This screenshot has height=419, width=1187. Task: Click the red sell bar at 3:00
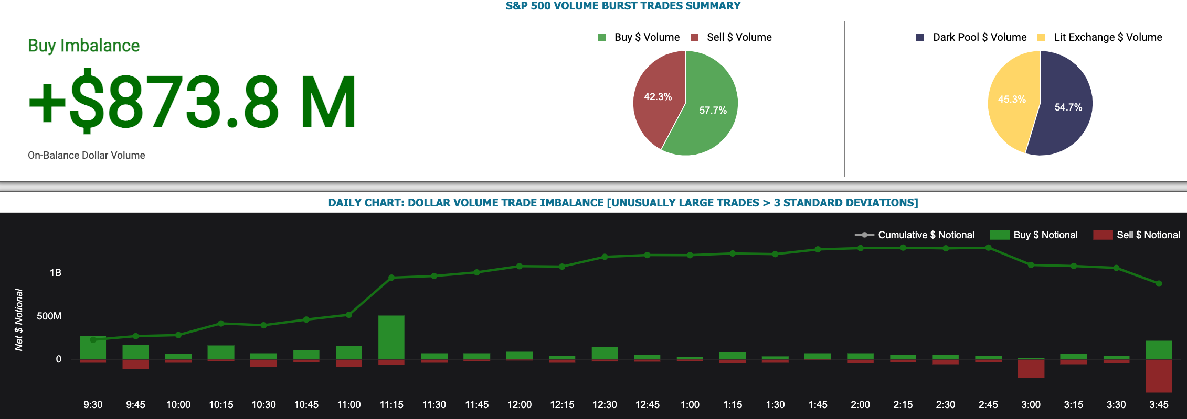coord(1031,368)
